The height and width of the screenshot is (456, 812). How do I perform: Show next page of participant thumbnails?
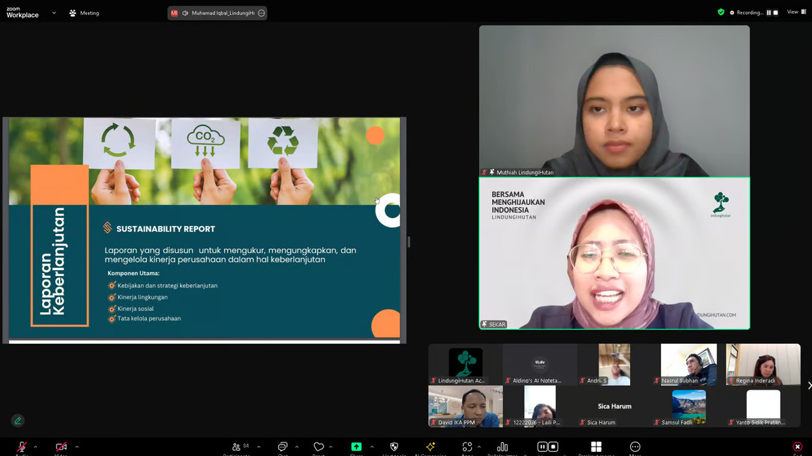[809, 385]
